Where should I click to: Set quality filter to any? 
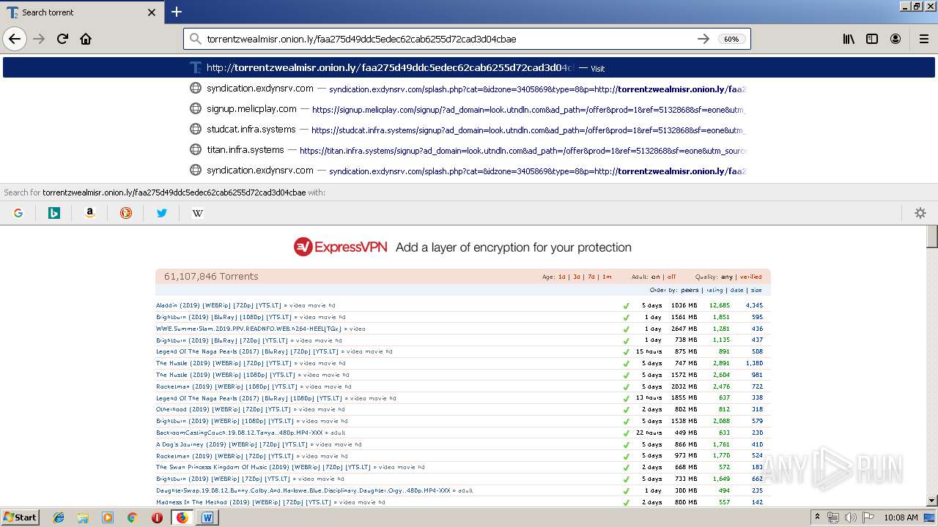(x=727, y=277)
